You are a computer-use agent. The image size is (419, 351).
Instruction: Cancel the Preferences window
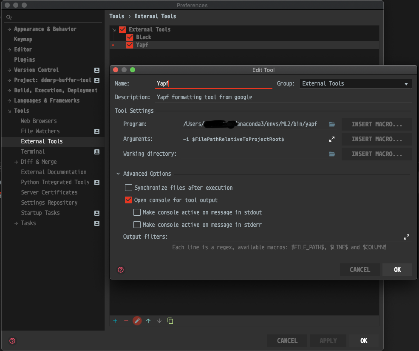(287, 340)
